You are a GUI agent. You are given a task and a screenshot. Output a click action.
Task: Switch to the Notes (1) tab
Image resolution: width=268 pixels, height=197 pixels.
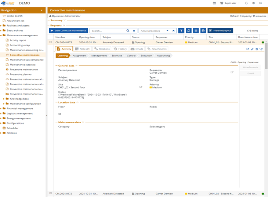[83, 49]
